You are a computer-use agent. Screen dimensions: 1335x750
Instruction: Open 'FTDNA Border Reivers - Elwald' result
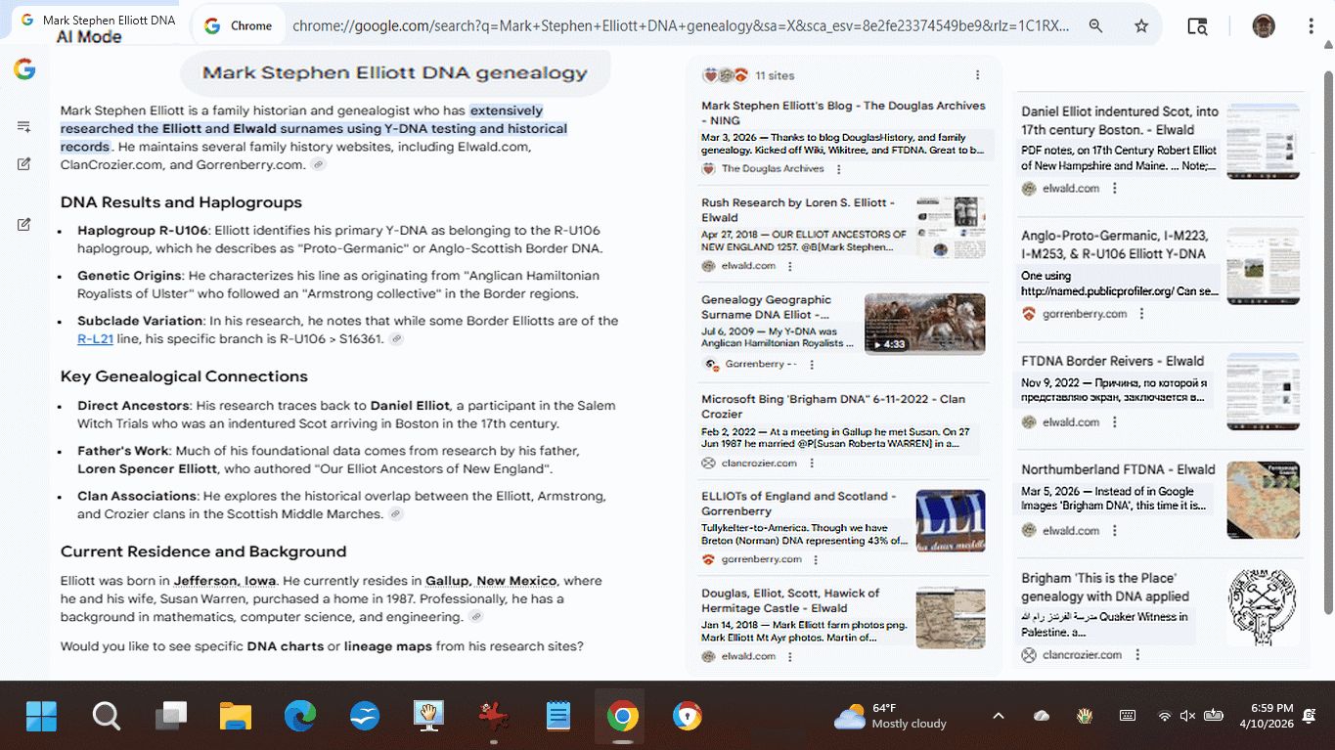tap(1112, 361)
